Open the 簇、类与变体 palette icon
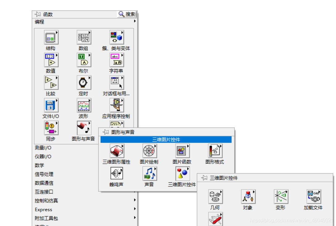 pyautogui.click(x=117, y=37)
